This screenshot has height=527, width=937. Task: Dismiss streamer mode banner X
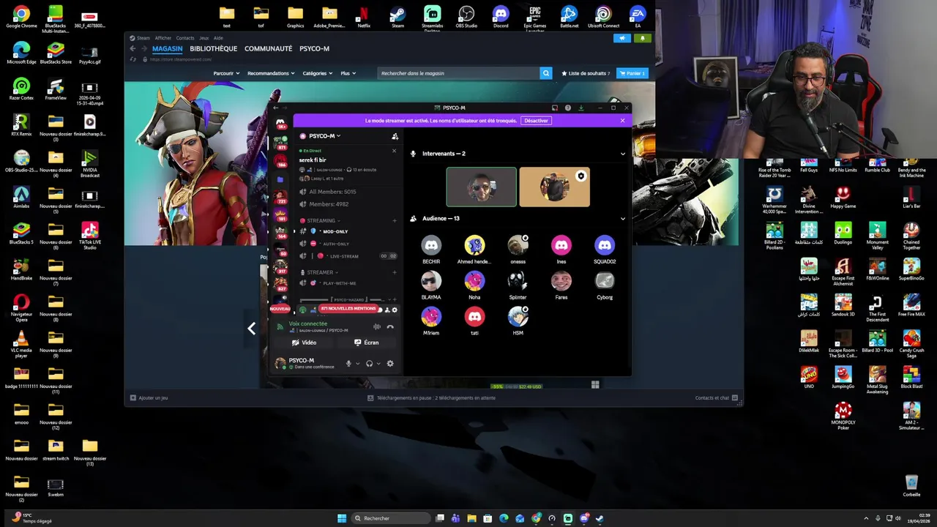pos(622,121)
